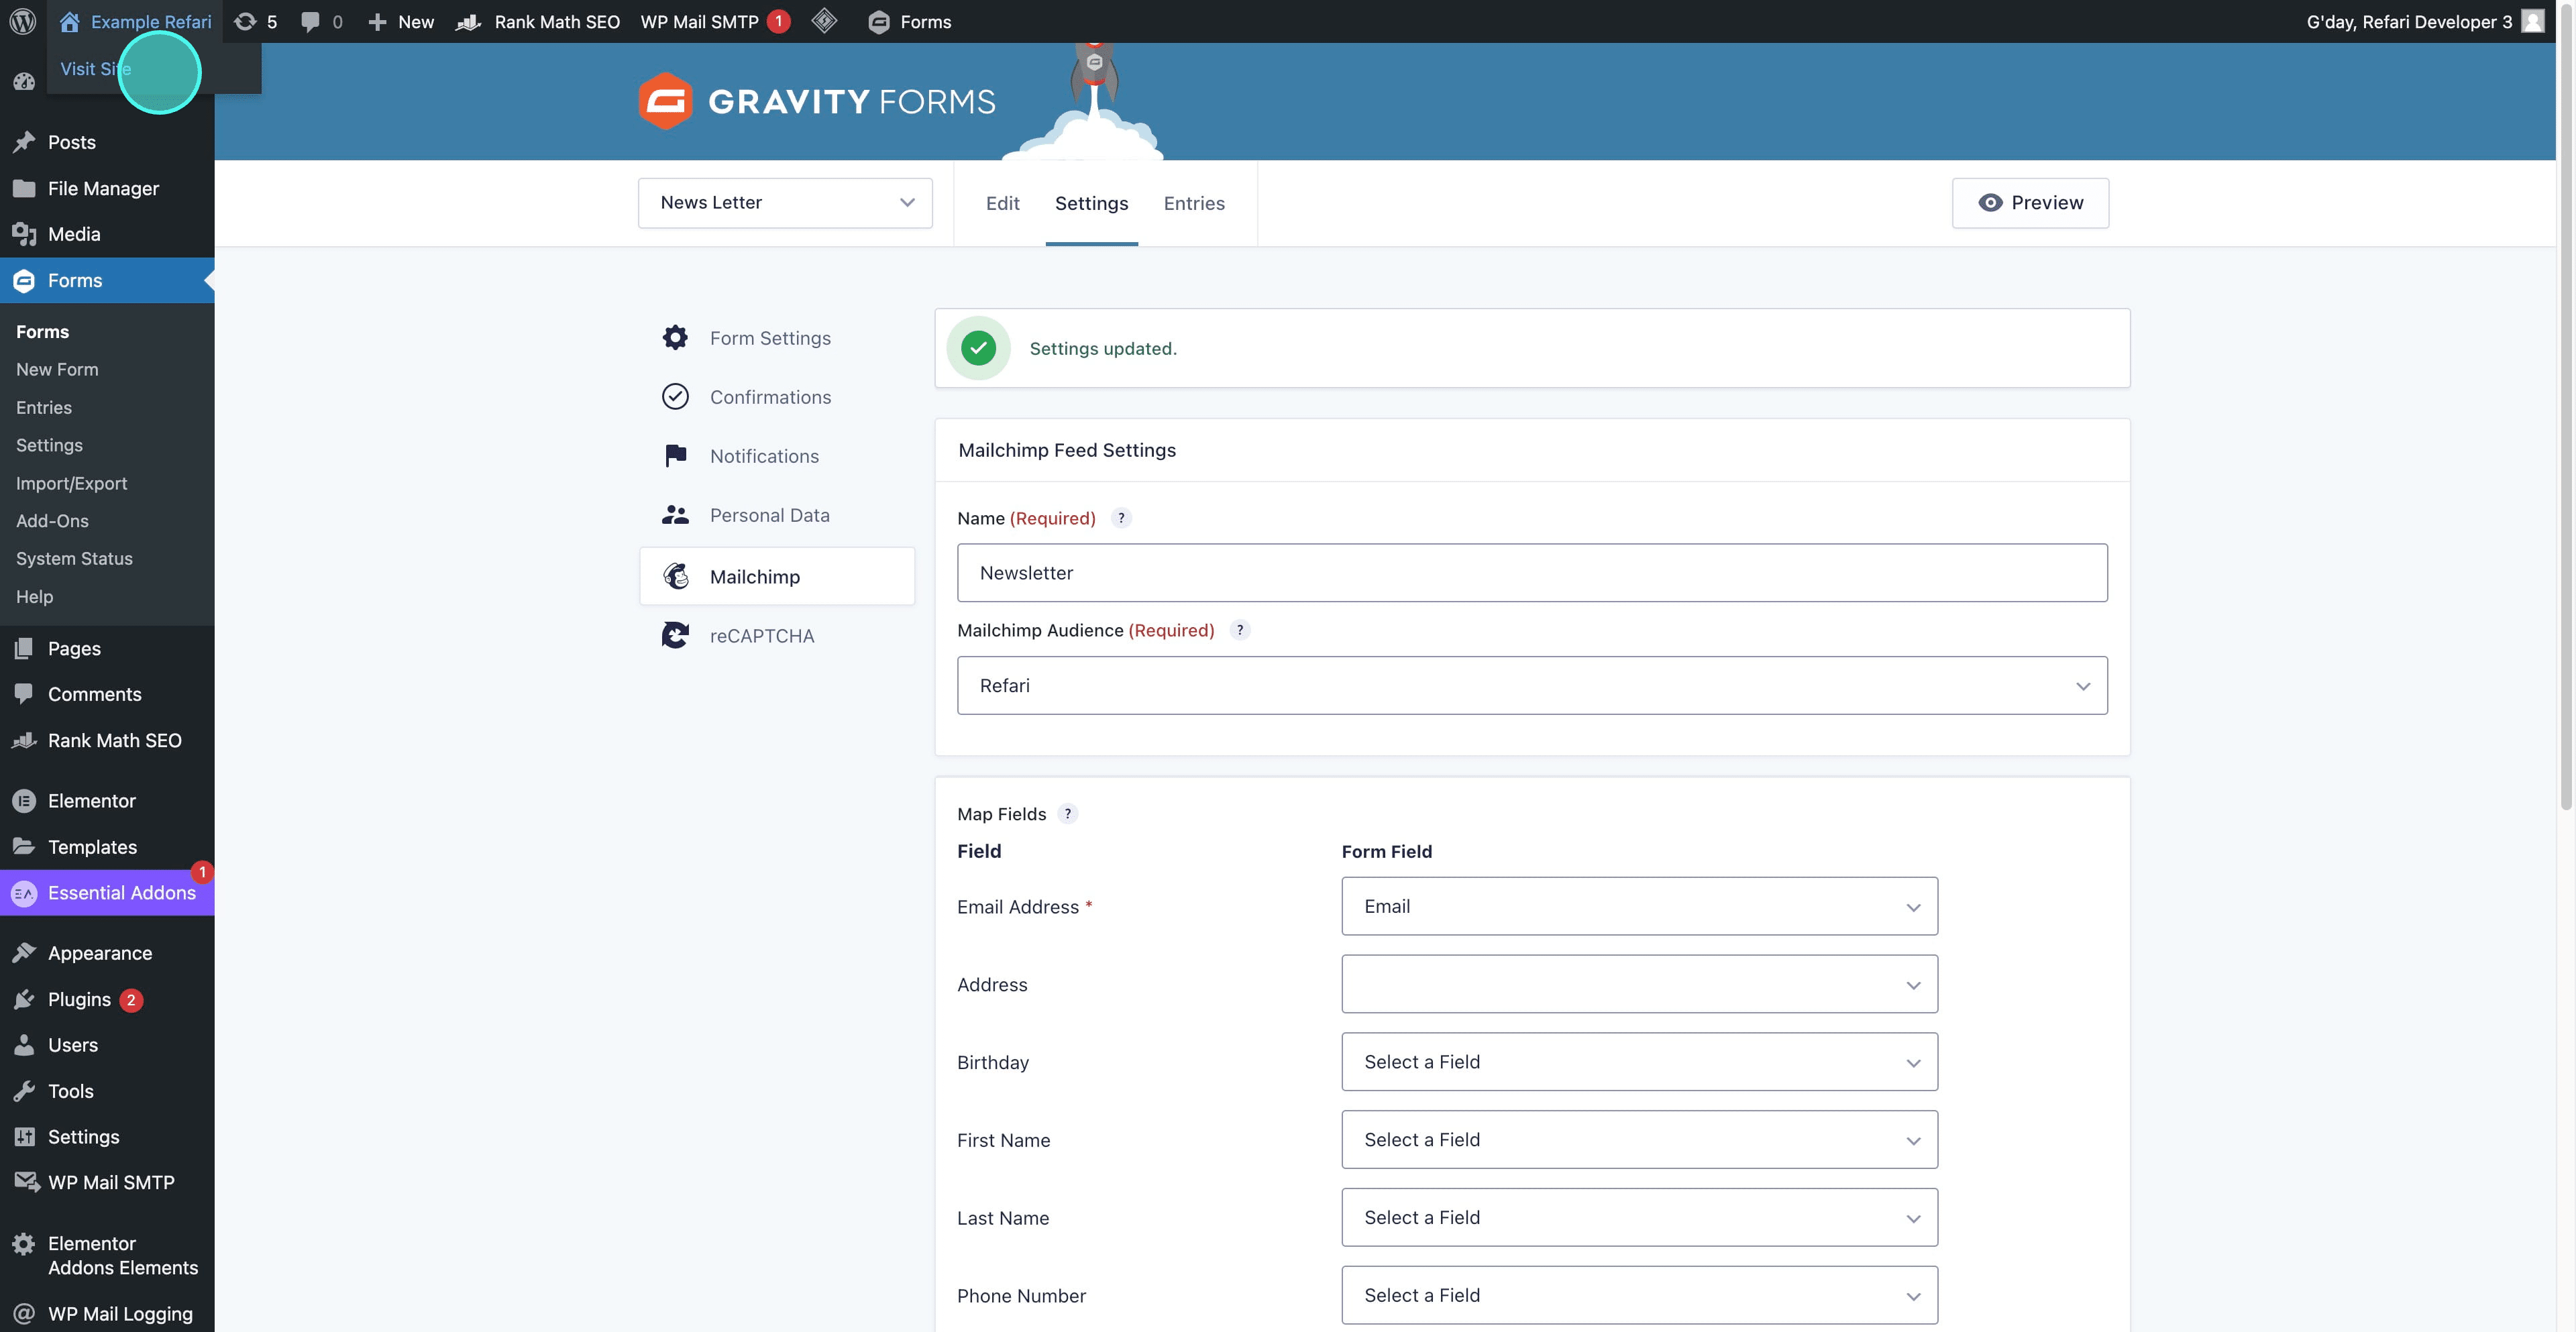Open Rank Math SEO in the top admin bar
The width and height of the screenshot is (2576, 1332).
point(538,21)
